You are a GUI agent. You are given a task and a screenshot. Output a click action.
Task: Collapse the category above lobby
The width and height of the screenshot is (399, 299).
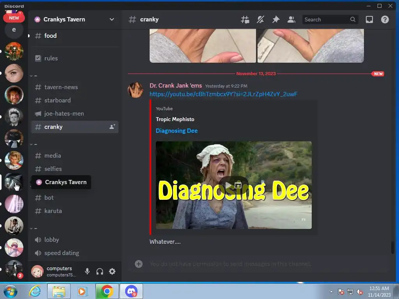(34, 228)
